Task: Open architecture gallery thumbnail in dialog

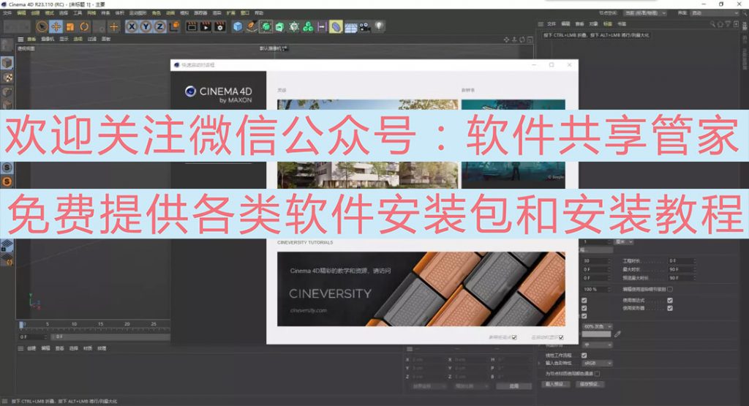Action: (x=367, y=143)
